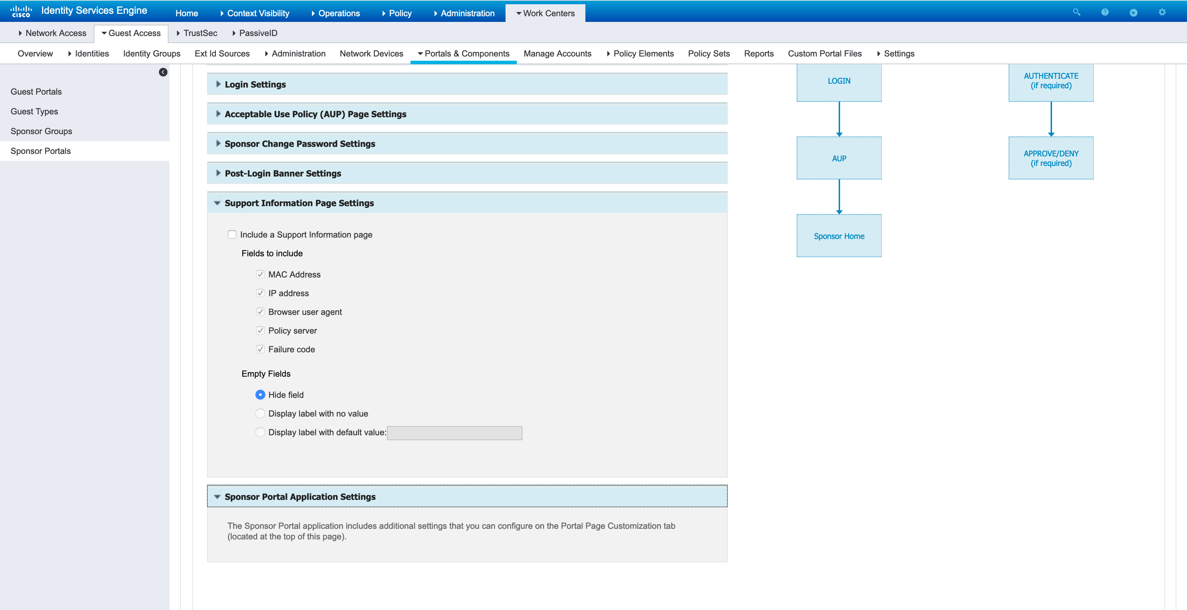Screen dimensions: 1187x610
Task: Toggle the IP address checkbox
Action: coord(260,293)
